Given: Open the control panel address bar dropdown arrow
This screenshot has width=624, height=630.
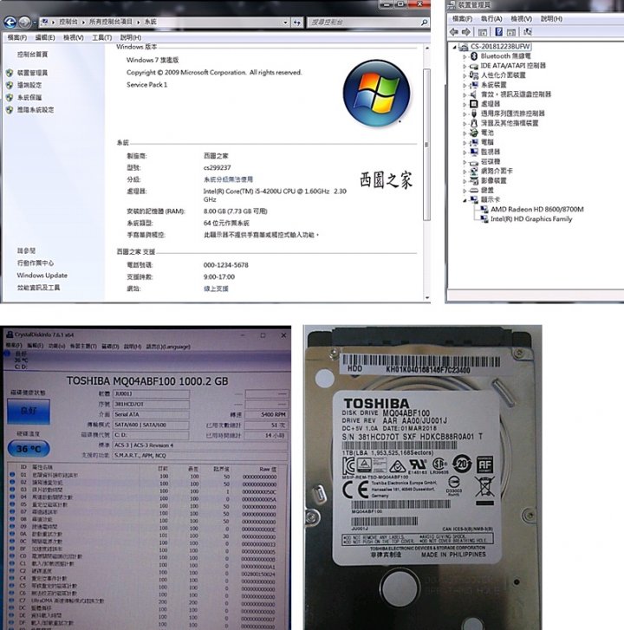Looking at the screenshot, I should point(285,23).
